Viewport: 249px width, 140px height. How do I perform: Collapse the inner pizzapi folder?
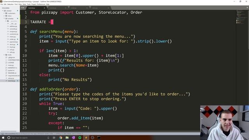tap(4, 19)
